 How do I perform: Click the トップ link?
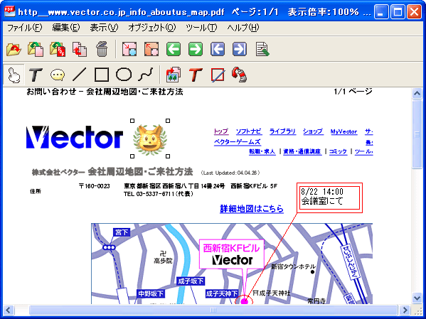coord(221,131)
